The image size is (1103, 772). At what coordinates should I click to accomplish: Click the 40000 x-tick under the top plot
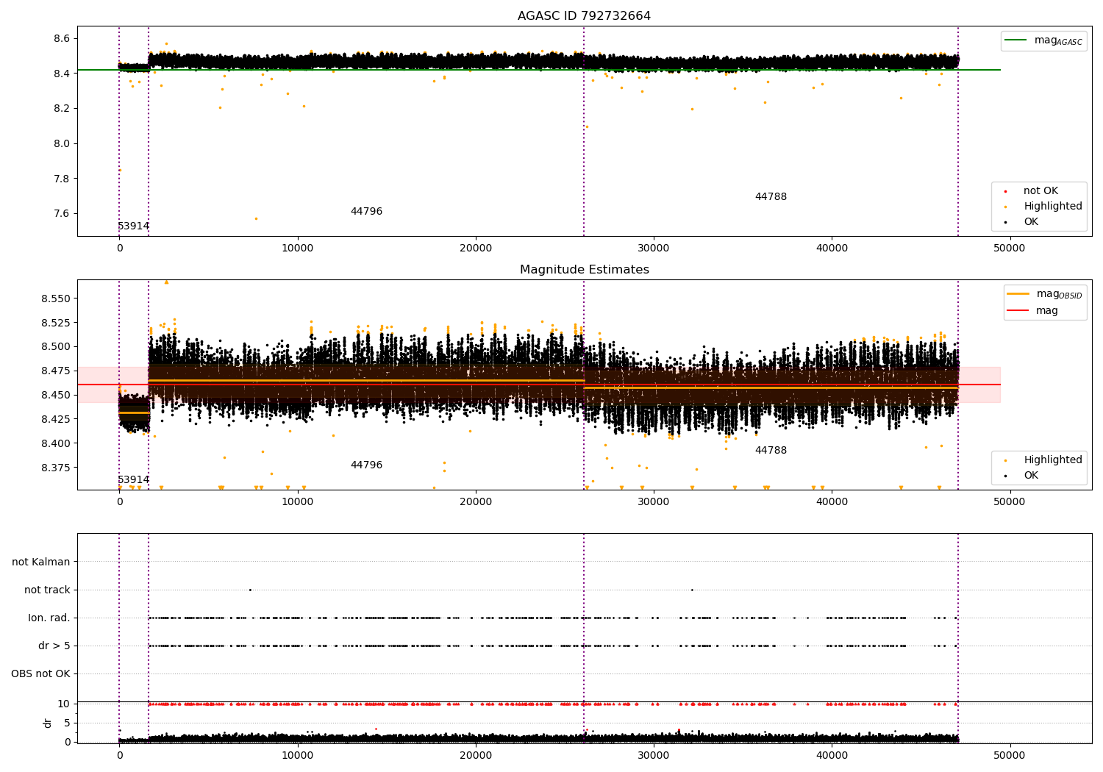[832, 249]
